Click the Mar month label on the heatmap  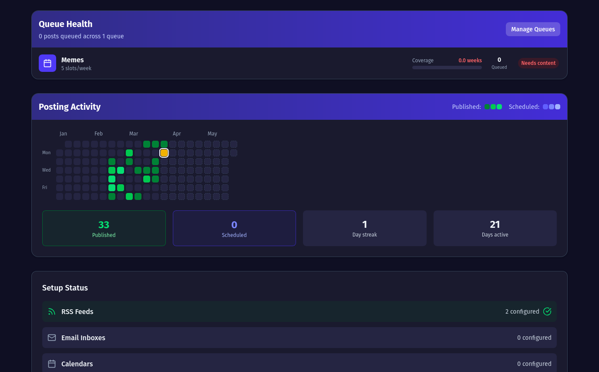134,134
